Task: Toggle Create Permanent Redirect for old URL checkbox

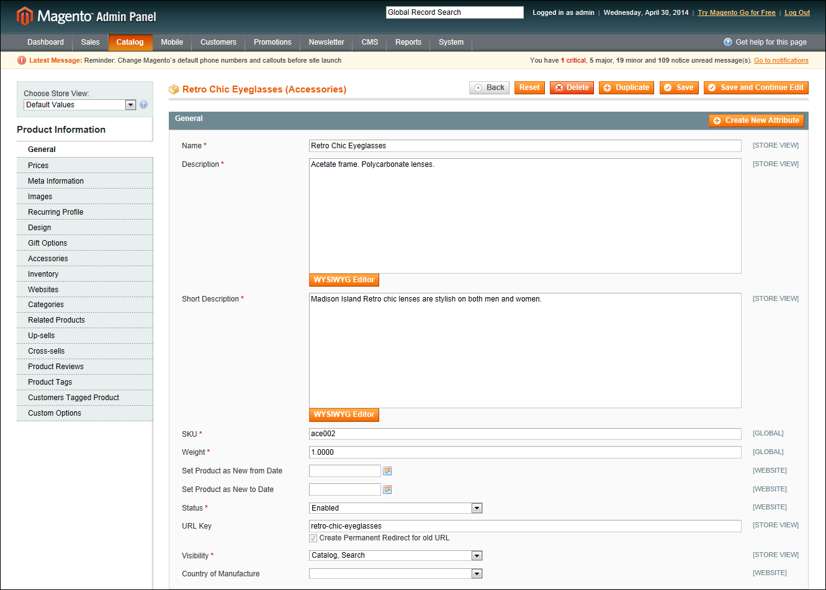Action: pos(313,538)
